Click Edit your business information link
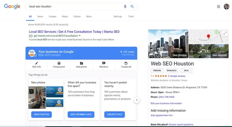Image resolution: width=232 pixels, height=127 pixels. 166,103
